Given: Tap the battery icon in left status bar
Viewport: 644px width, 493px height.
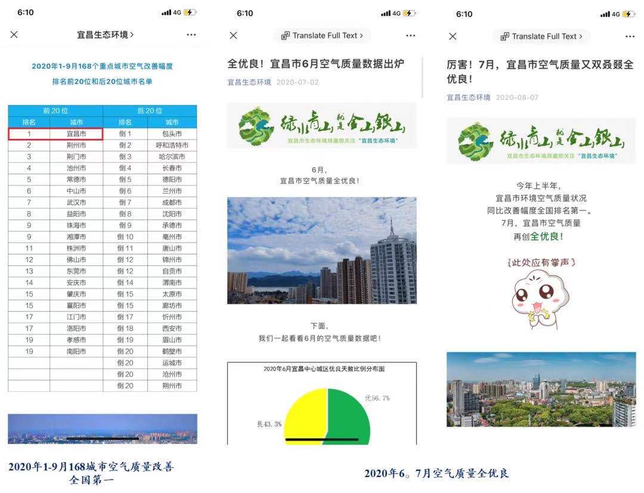Looking at the screenshot, I should tap(190, 13).
